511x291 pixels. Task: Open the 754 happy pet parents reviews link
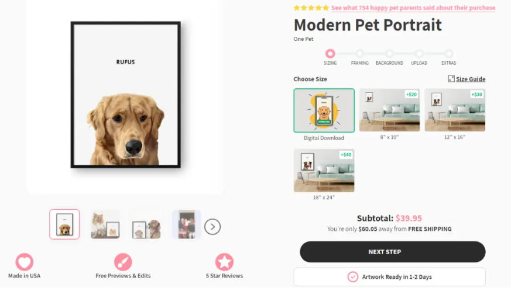[413, 8]
